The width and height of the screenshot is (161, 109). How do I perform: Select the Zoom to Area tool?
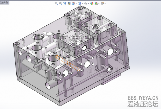pyautogui.click(x=60, y=3)
